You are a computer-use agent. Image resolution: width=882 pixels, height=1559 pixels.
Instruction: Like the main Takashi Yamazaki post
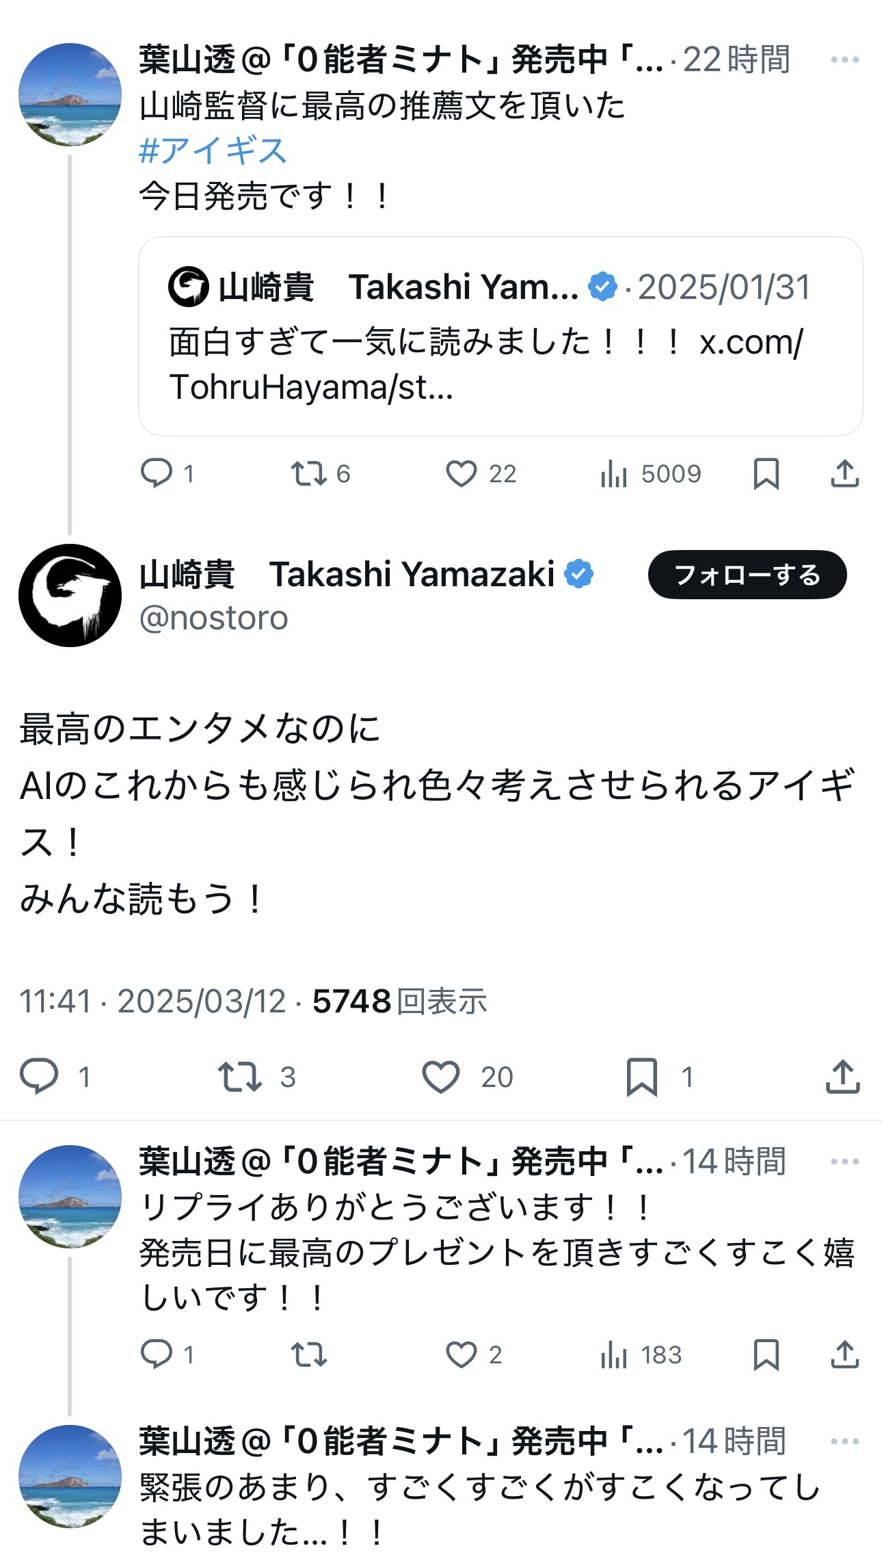pos(441,1077)
